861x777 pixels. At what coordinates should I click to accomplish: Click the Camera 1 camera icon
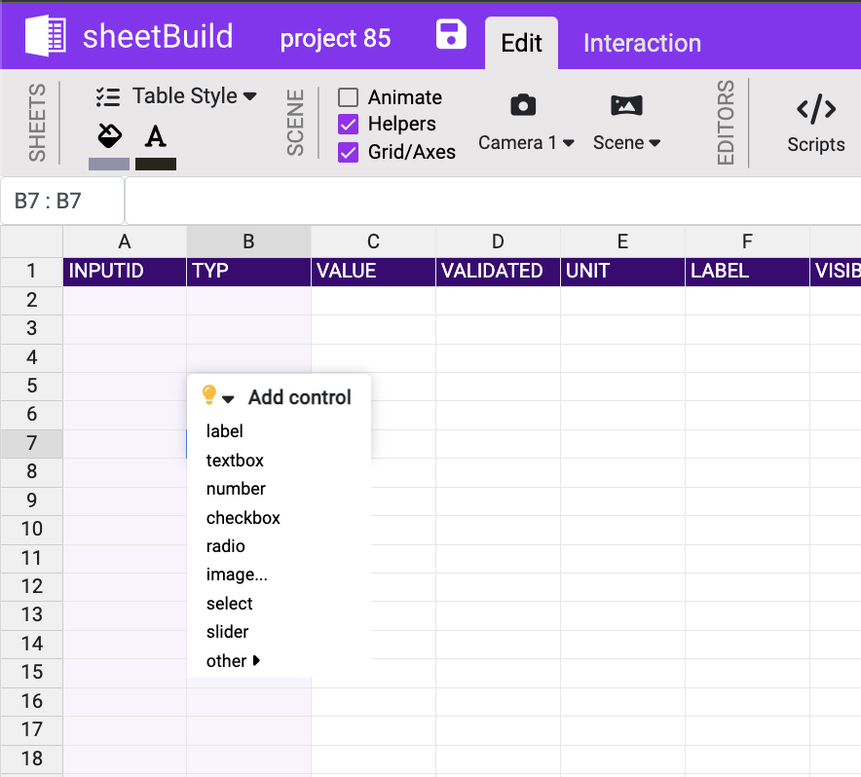coord(524,105)
